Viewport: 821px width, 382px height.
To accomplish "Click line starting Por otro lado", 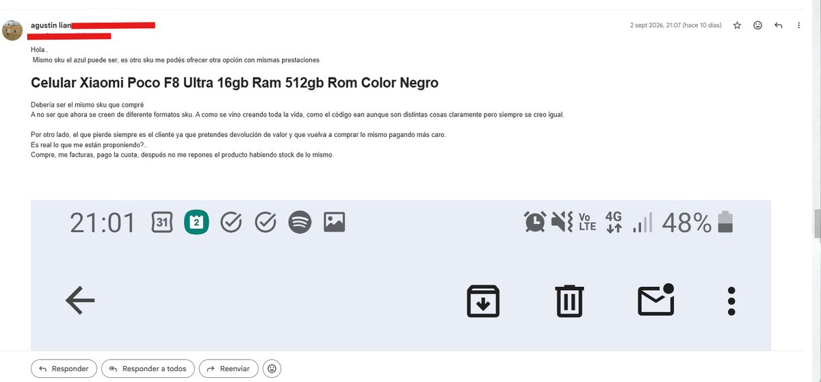I will click(238, 135).
